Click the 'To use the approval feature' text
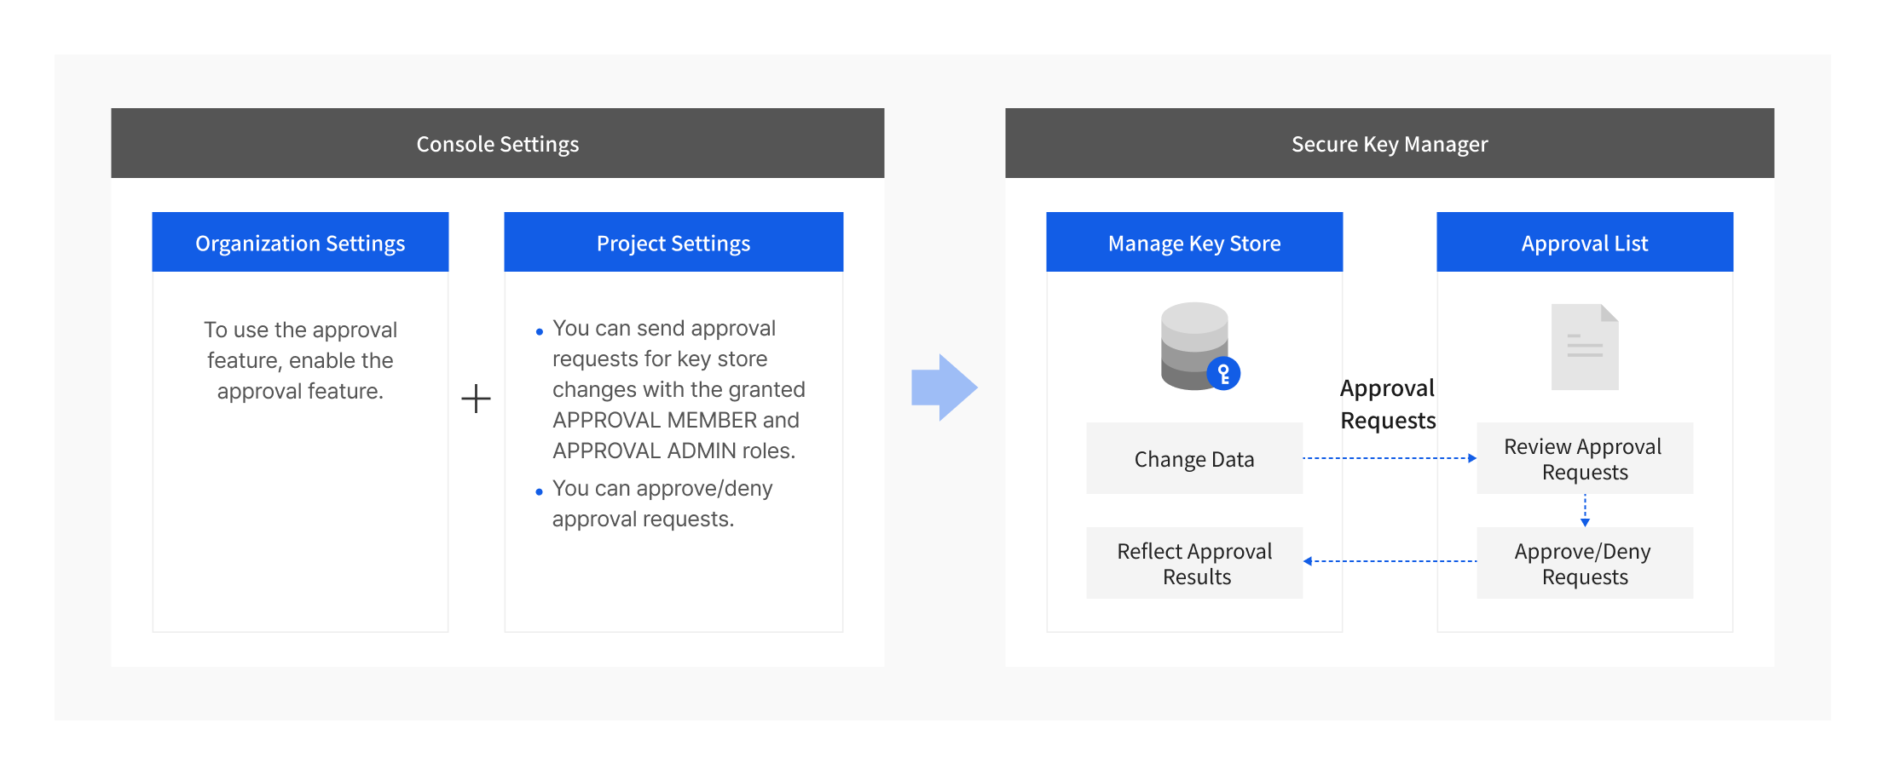The width and height of the screenshot is (1884, 775). click(x=300, y=360)
